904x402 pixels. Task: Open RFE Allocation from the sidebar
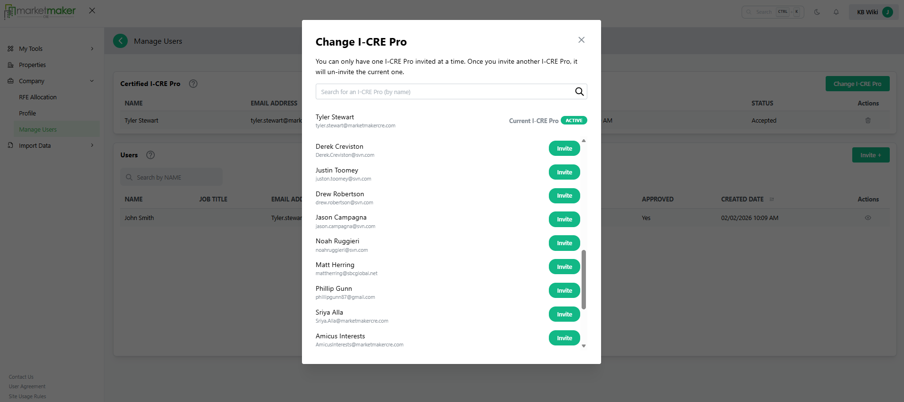(x=38, y=97)
